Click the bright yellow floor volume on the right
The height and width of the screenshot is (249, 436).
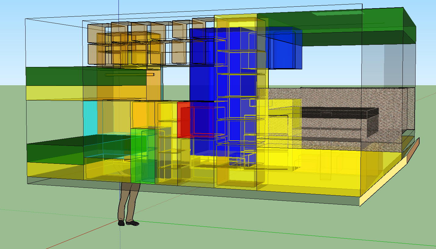[335, 170]
